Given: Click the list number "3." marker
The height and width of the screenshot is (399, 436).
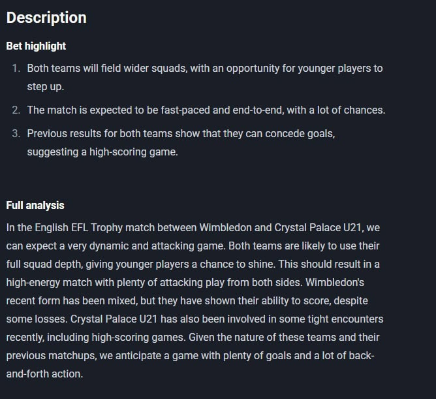Looking at the screenshot, I should click(16, 133).
